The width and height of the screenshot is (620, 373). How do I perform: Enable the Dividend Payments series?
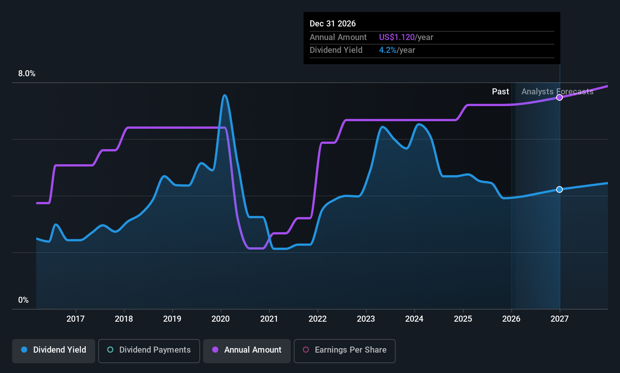(149, 351)
